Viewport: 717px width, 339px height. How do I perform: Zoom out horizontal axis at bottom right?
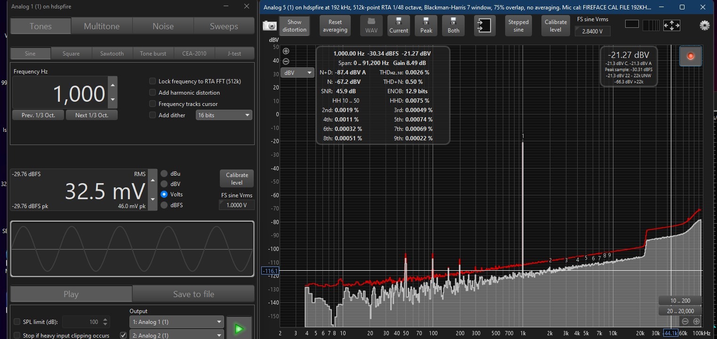click(x=685, y=321)
